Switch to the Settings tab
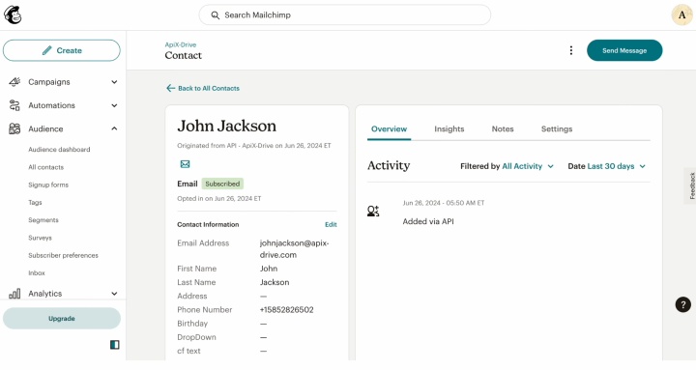Viewport: 696px width, 370px height. pos(557,129)
